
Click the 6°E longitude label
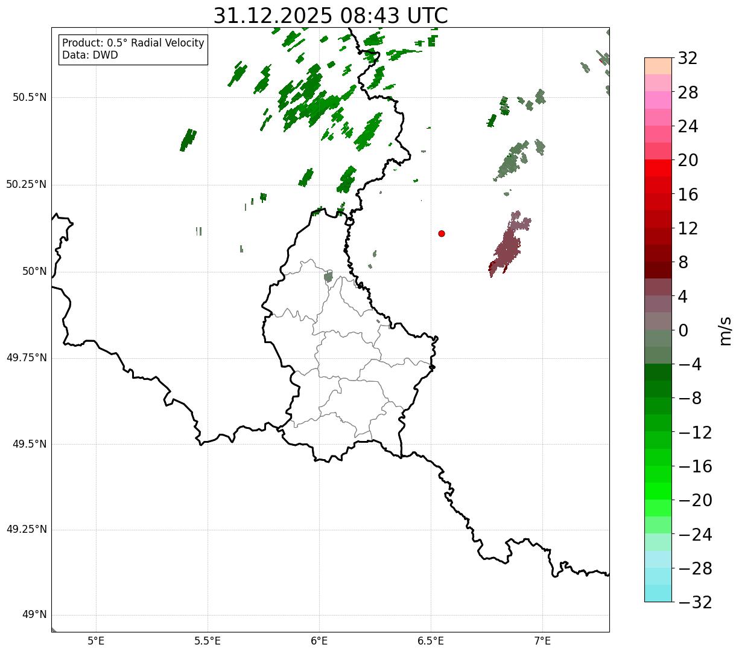[319, 641]
